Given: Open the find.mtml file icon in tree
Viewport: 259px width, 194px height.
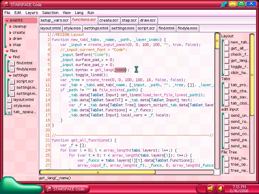Looking at the screenshot, I should 13,63.
